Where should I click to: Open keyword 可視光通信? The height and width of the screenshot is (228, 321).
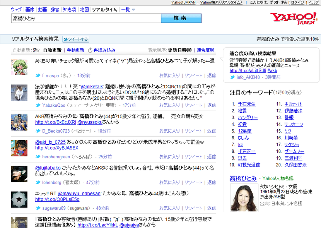(249, 165)
